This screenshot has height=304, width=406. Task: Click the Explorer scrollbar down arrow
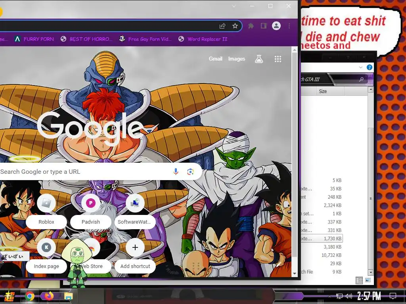pyautogui.click(x=371, y=272)
